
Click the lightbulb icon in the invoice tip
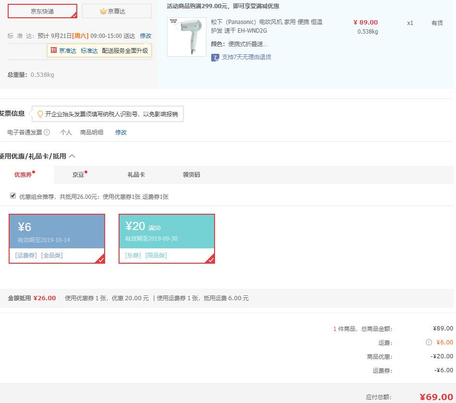point(40,114)
